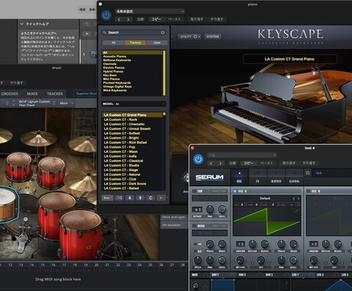Switch to the Factory filter tab
Screen dimensions: 352x291
pyautogui.click(x=135, y=43)
